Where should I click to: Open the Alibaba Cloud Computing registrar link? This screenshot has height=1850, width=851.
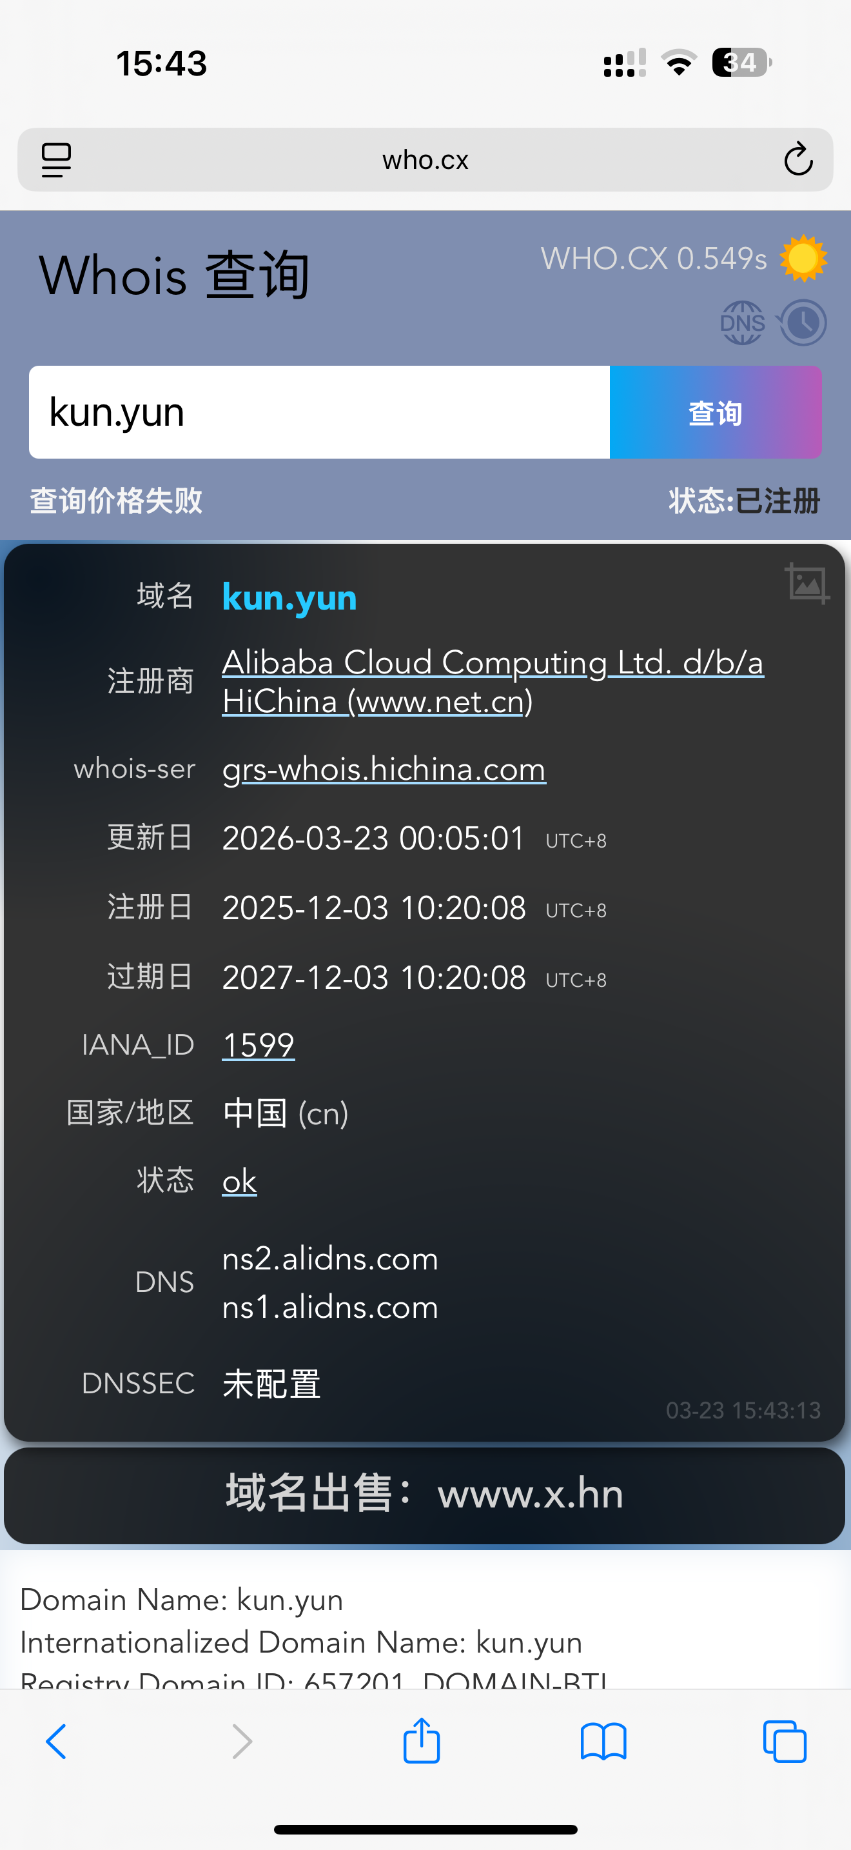tap(493, 682)
